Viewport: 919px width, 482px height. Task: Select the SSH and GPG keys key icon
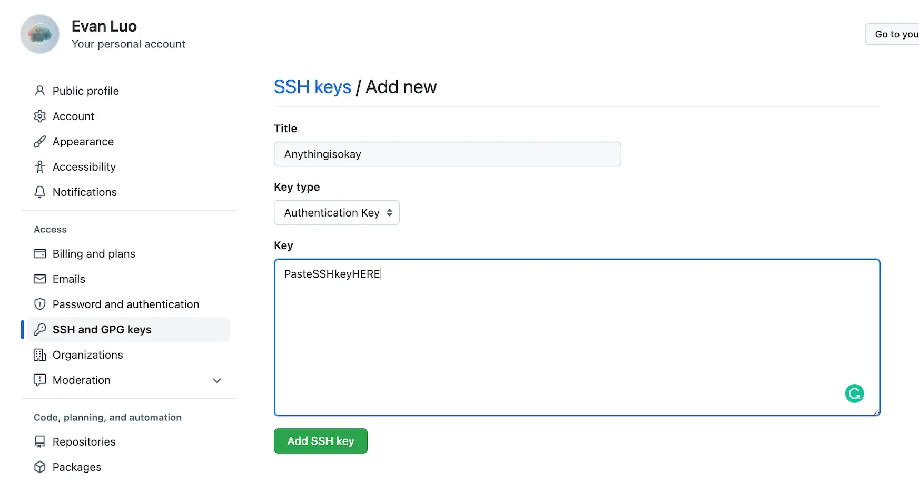pyautogui.click(x=40, y=329)
